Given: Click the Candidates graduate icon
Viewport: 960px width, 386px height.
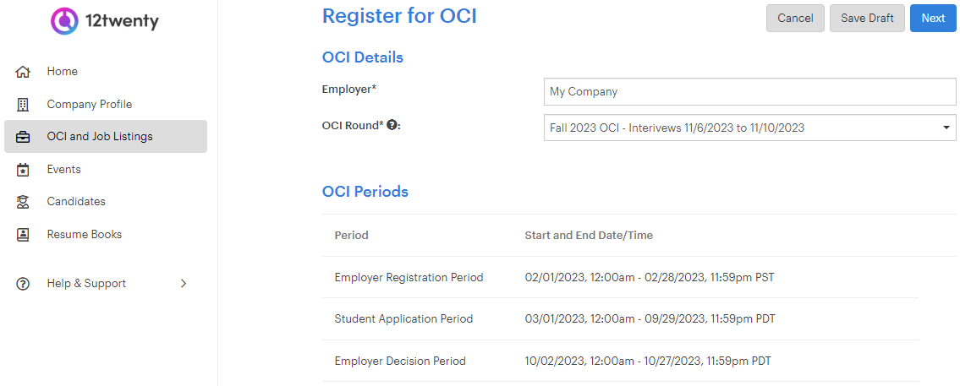Looking at the screenshot, I should pos(23,202).
